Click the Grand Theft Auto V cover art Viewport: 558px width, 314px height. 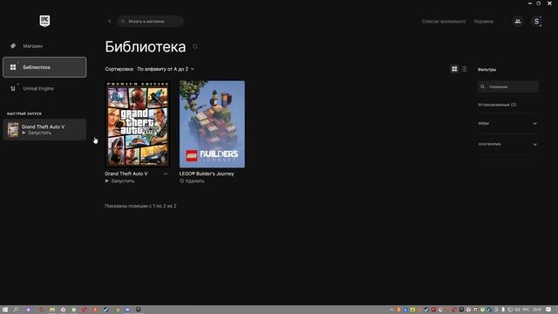(x=138, y=124)
